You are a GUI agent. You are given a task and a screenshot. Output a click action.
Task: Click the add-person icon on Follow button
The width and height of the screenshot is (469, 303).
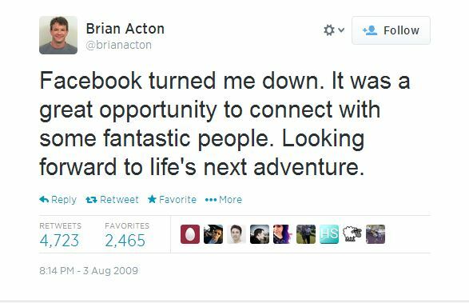370,30
